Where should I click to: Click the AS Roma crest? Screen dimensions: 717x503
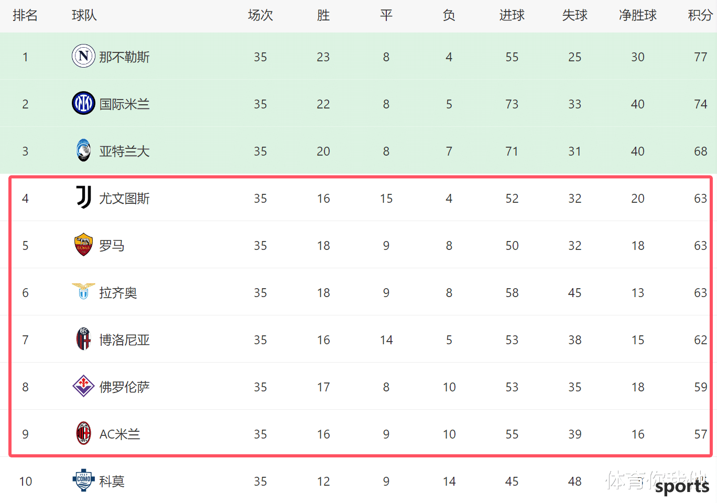coord(83,245)
